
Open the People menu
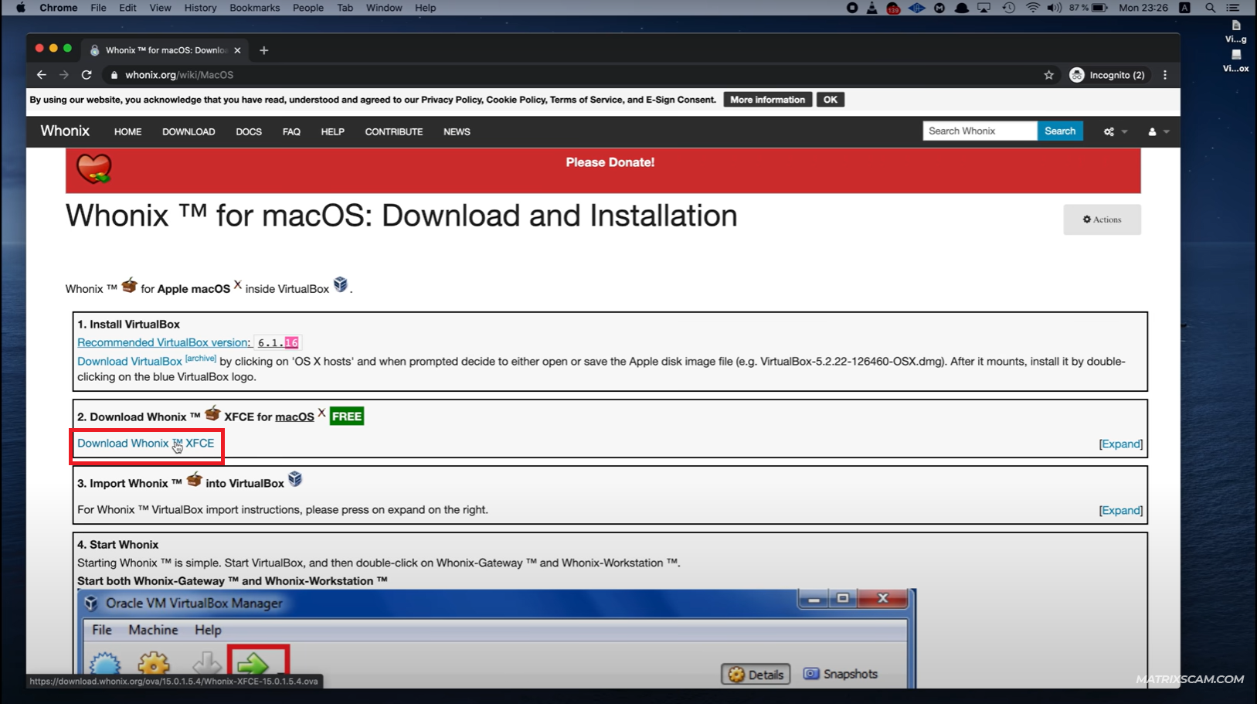(x=308, y=8)
